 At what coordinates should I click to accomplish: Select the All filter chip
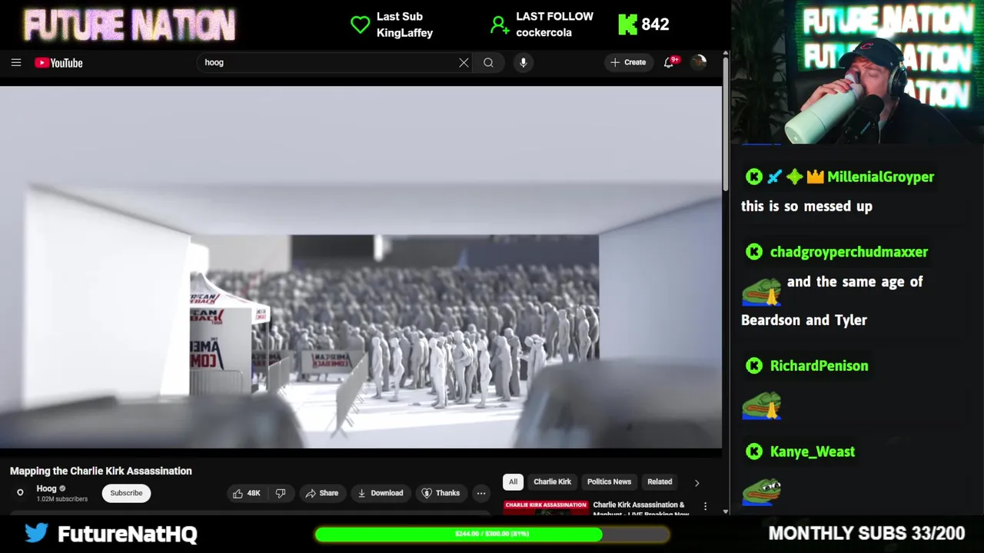[x=513, y=482]
